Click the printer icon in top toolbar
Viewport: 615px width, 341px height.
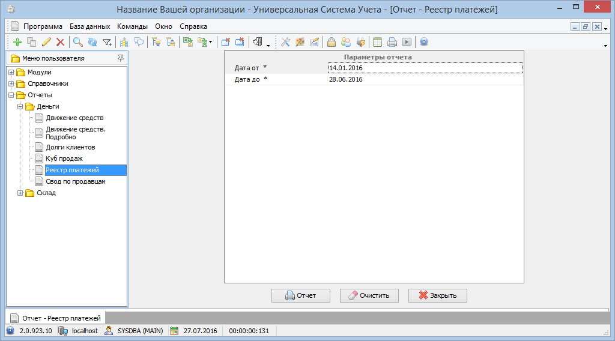pyautogui.click(x=392, y=42)
